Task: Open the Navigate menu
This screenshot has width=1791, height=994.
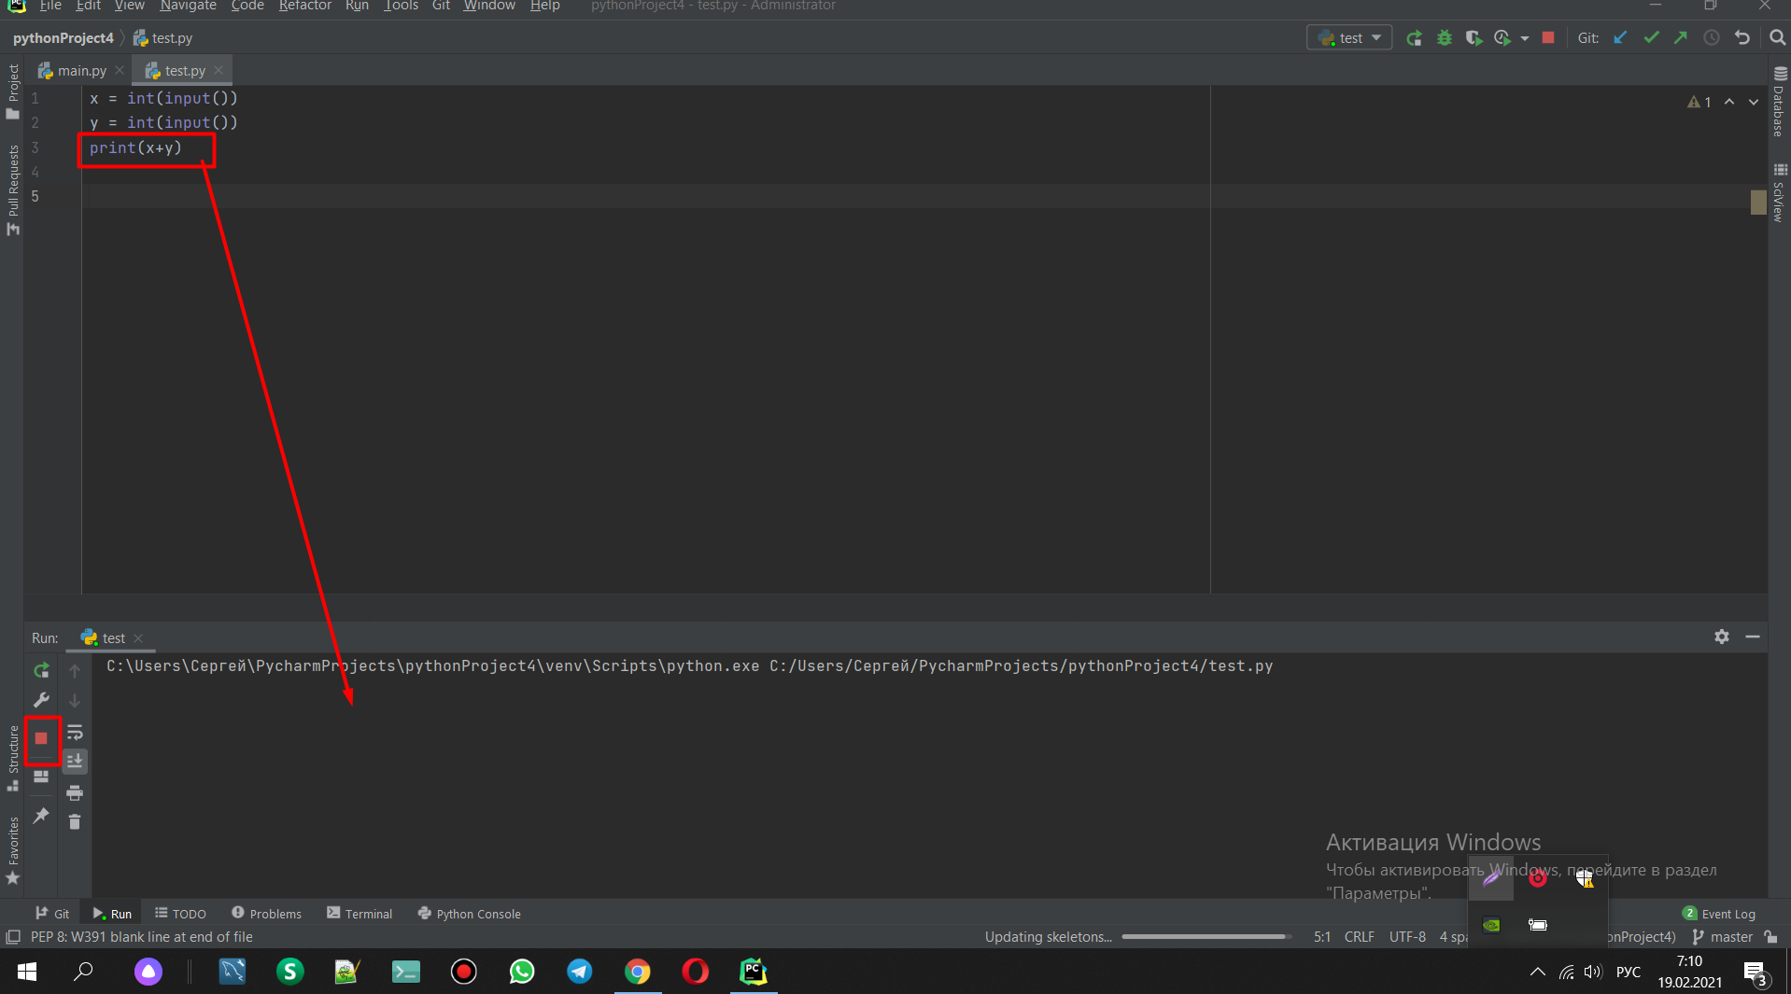Action: coord(188,6)
